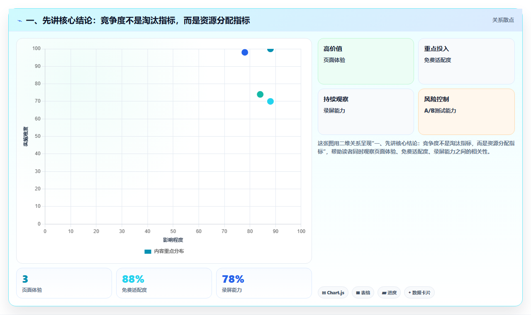Click the 进度 tag icon
The width and height of the screenshot is (531, 315).
(384, 293)
